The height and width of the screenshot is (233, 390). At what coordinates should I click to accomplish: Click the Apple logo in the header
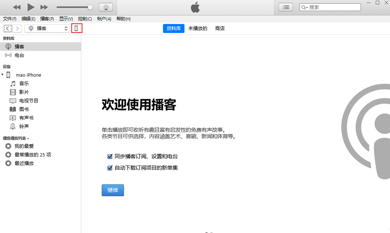click(x=195, y=7)
